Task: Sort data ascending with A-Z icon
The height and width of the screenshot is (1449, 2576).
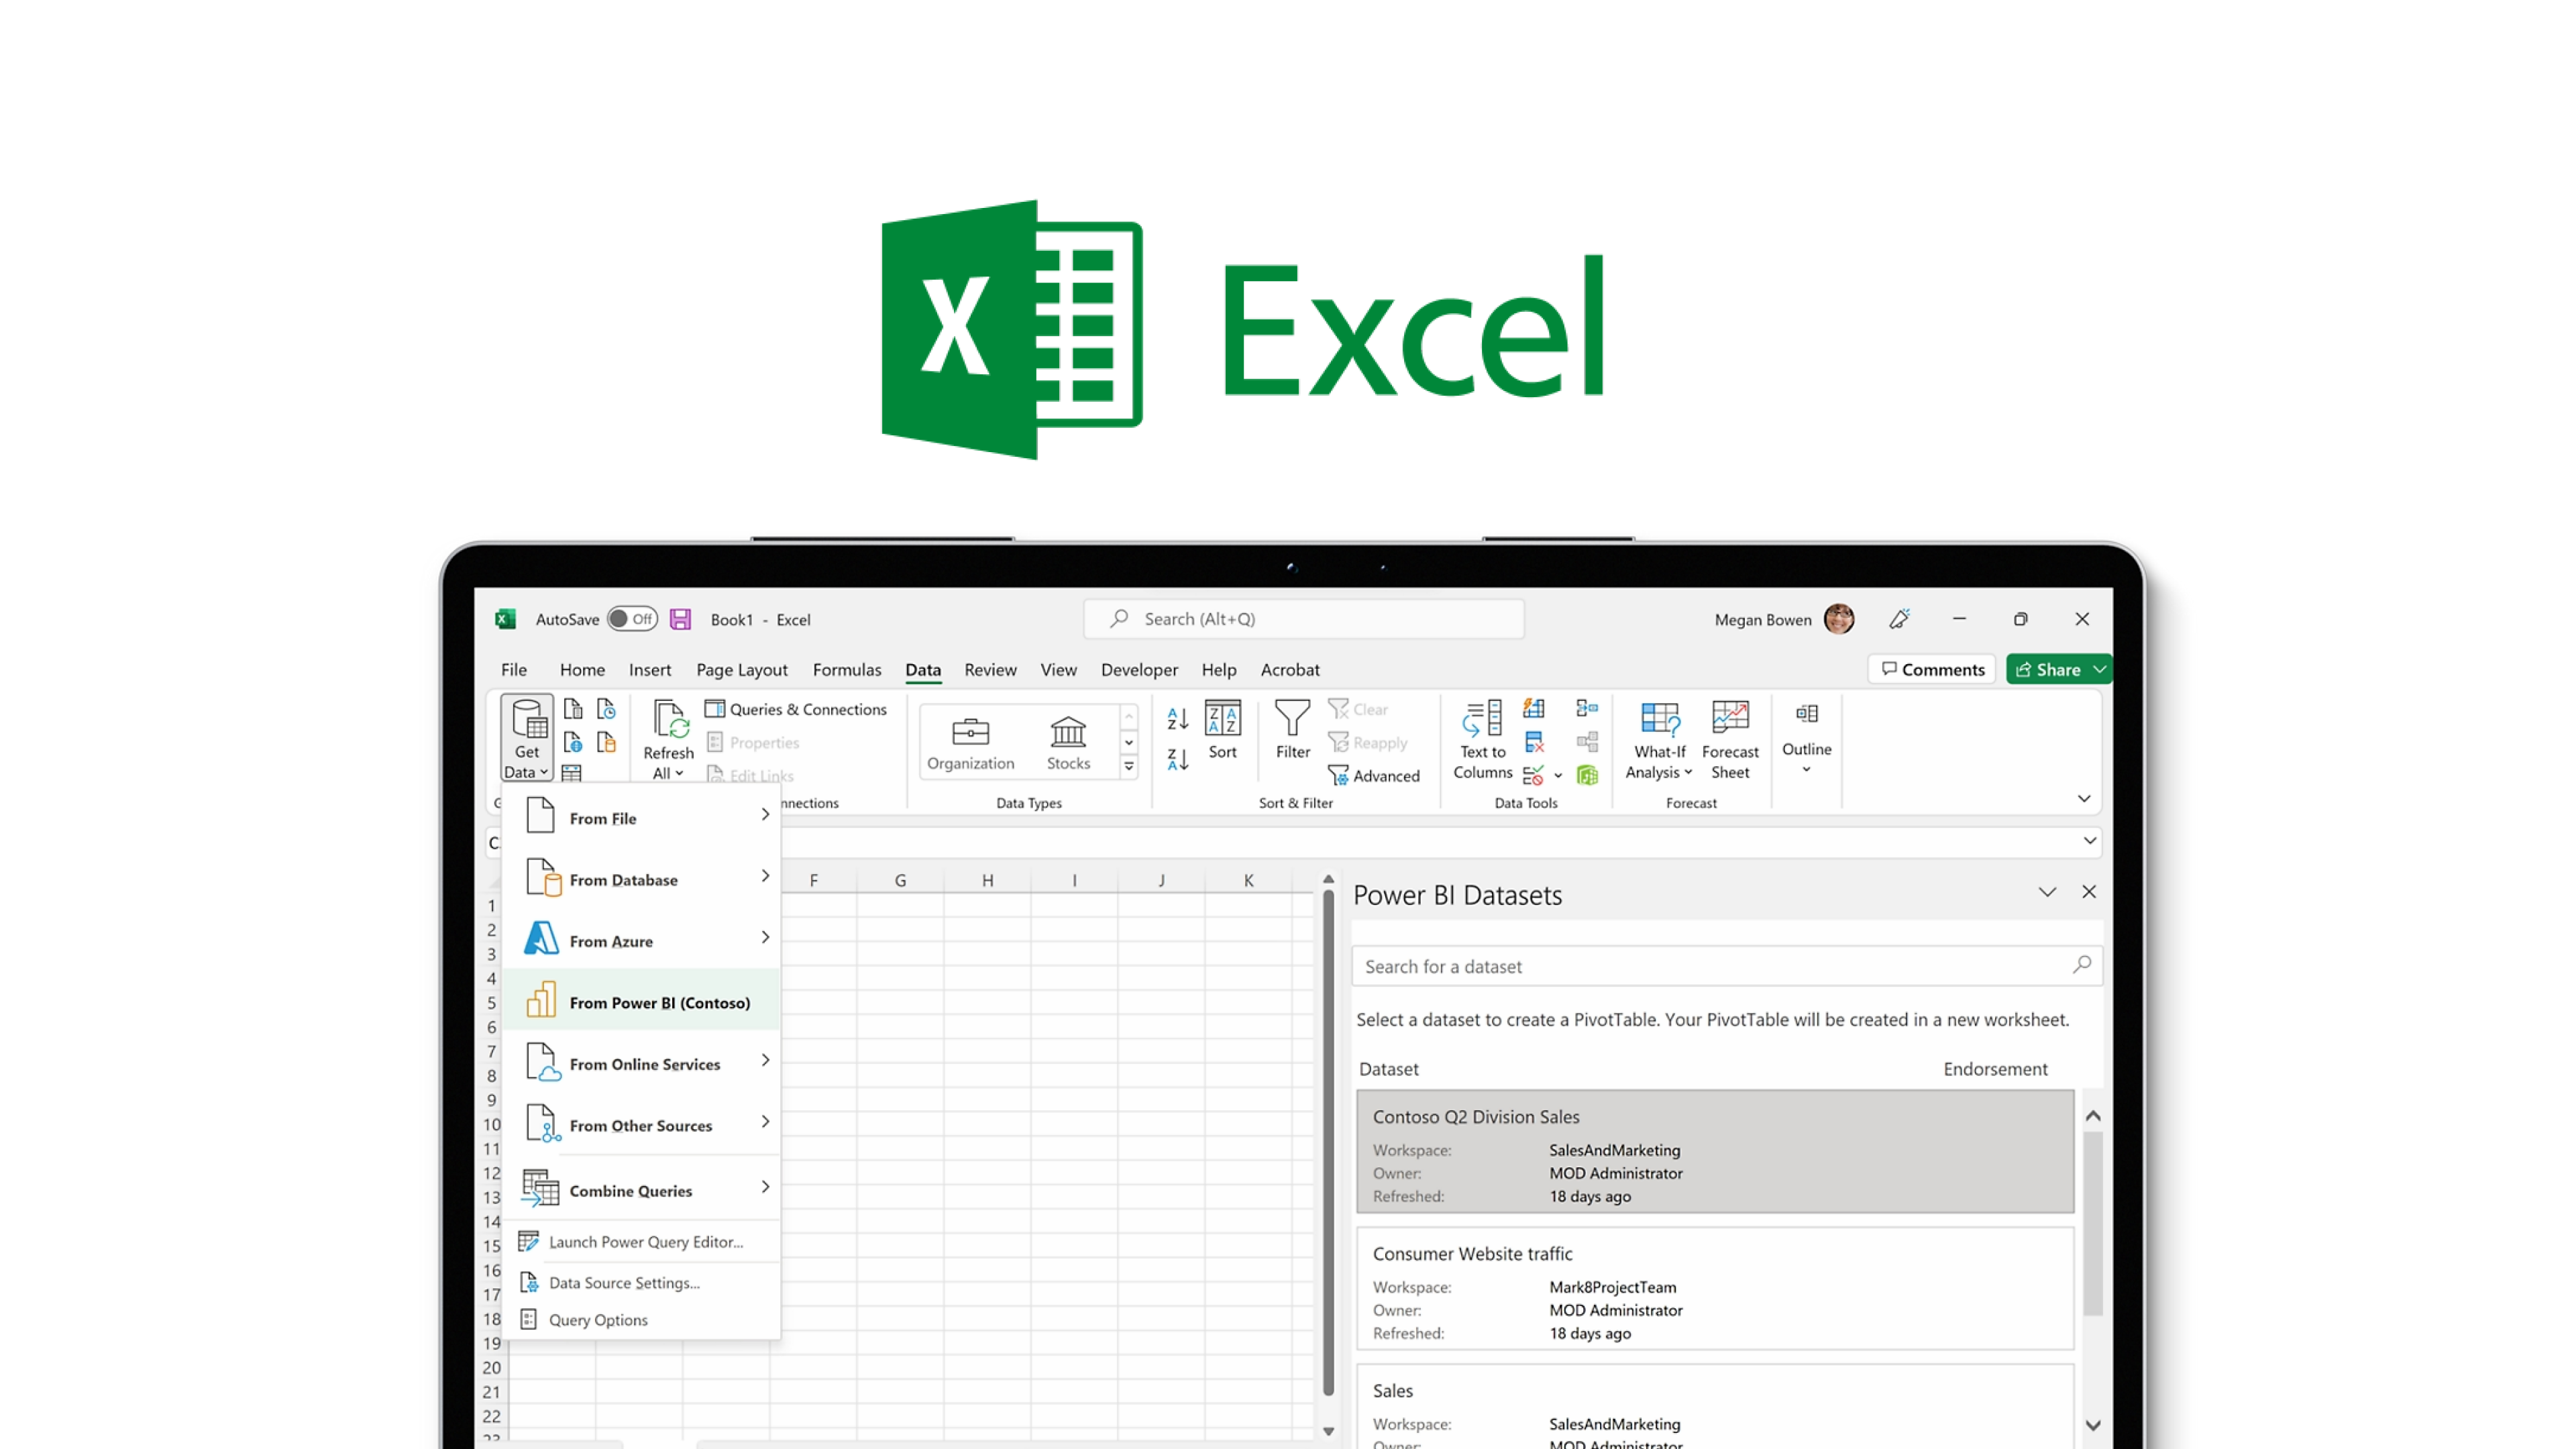Action: 1176,718
